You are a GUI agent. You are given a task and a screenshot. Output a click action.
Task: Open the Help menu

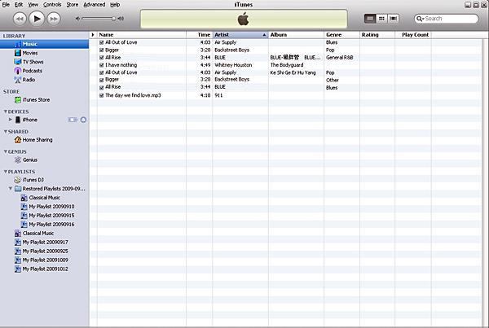pyautogui.click(x=115, y=5)
